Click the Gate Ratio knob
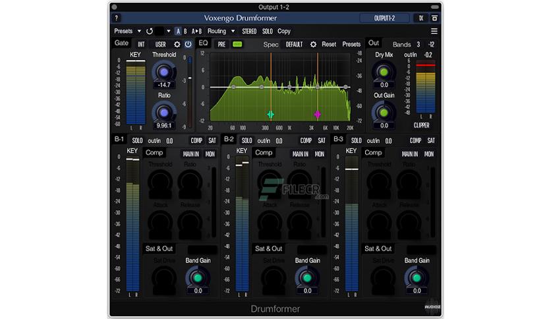This screenshot has width=551, height=319. click(x=163, y=113)
